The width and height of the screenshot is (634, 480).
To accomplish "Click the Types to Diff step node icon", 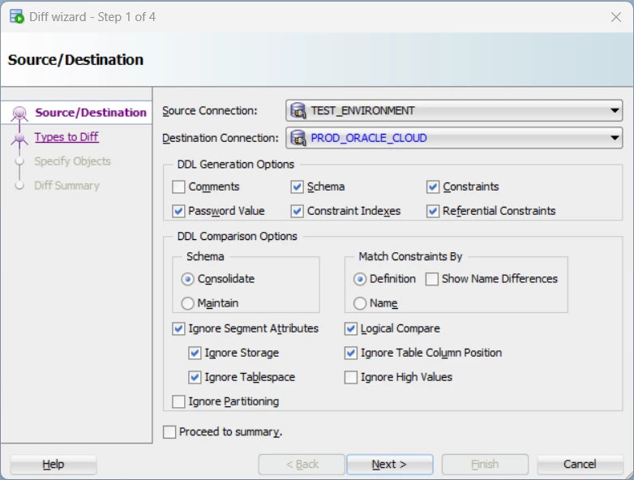I will pos(19,139).
